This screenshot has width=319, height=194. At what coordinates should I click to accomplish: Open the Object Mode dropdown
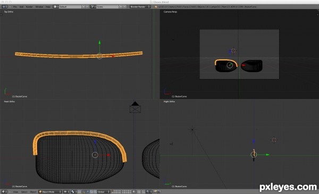click(50, 192)
